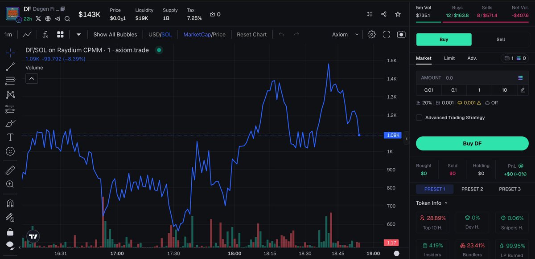Click the Buy DF button

(x=472, y=143)
